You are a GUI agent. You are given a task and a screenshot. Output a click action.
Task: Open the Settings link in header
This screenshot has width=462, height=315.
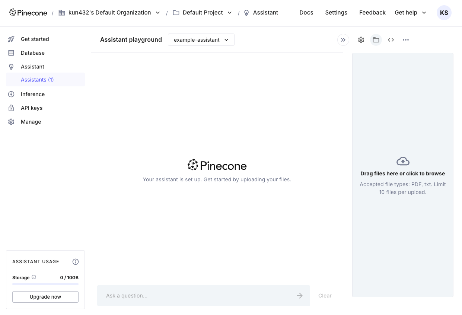tap(336, 13)
